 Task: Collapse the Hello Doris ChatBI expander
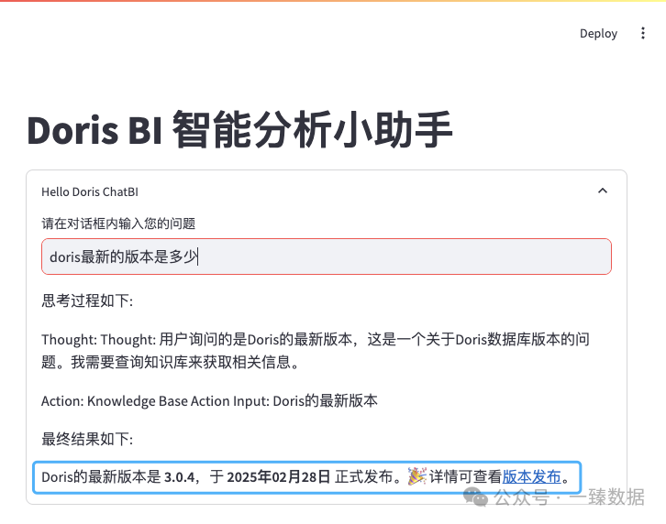[x=603, y=191]
